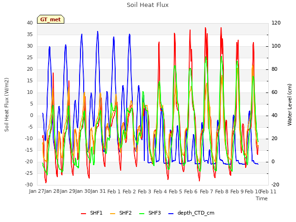Click the orange SHF2 legend swatch
Screen dimensions: 296x222
pyautogui.click(x=112, y=214)
